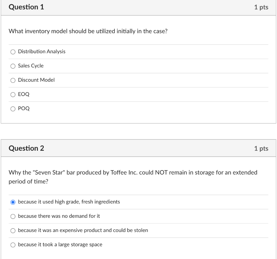The image size is (277, 259).
Task: Select the 'expensive product' radio option
Action: (x=13, y=231)
